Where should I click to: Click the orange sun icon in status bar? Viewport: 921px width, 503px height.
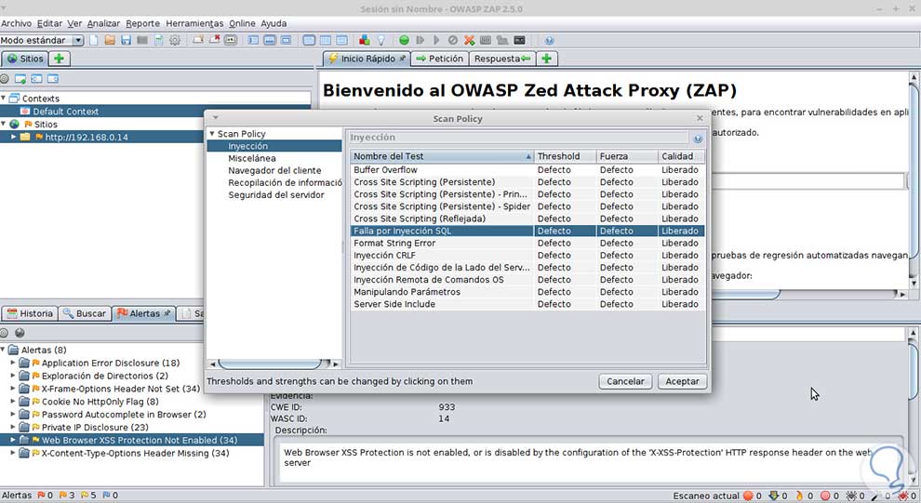pyautogui.click(x=748, y=496)
